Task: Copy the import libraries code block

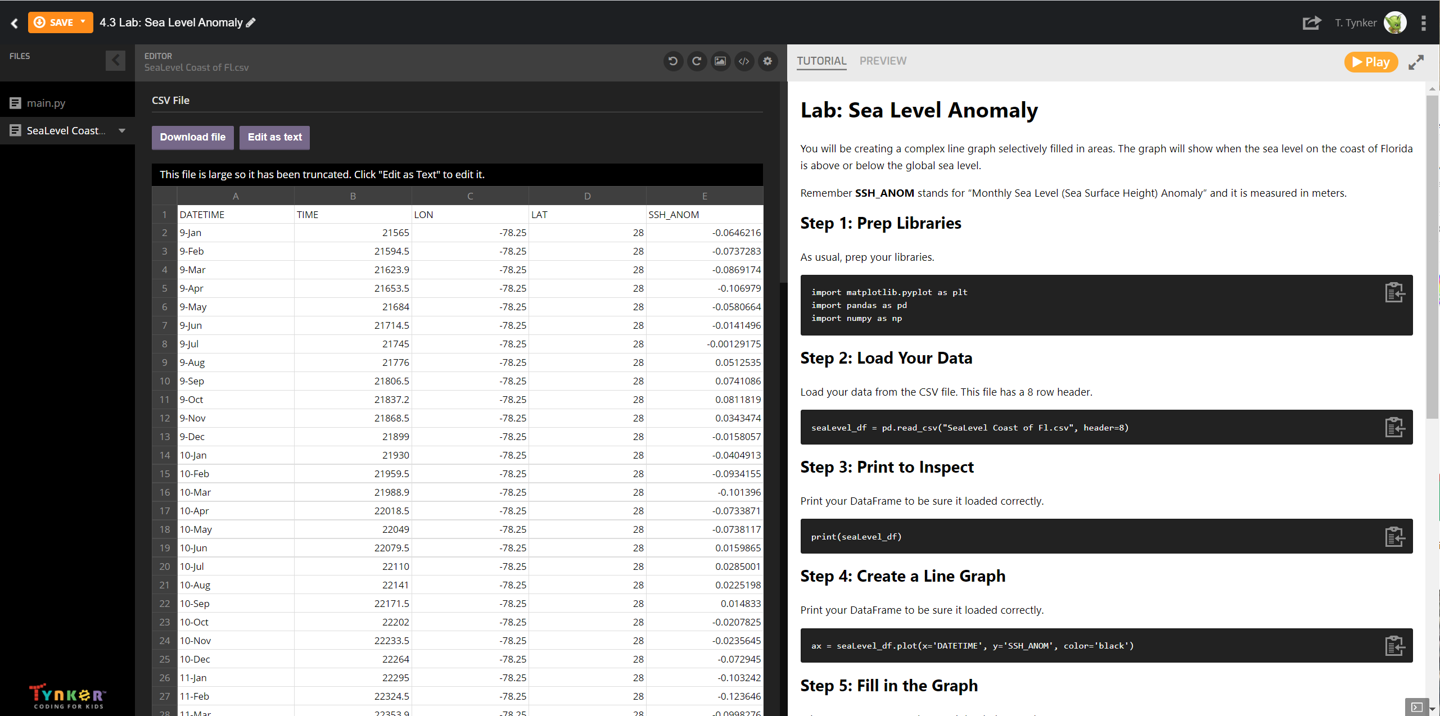Action: [x=1394, y=293]
